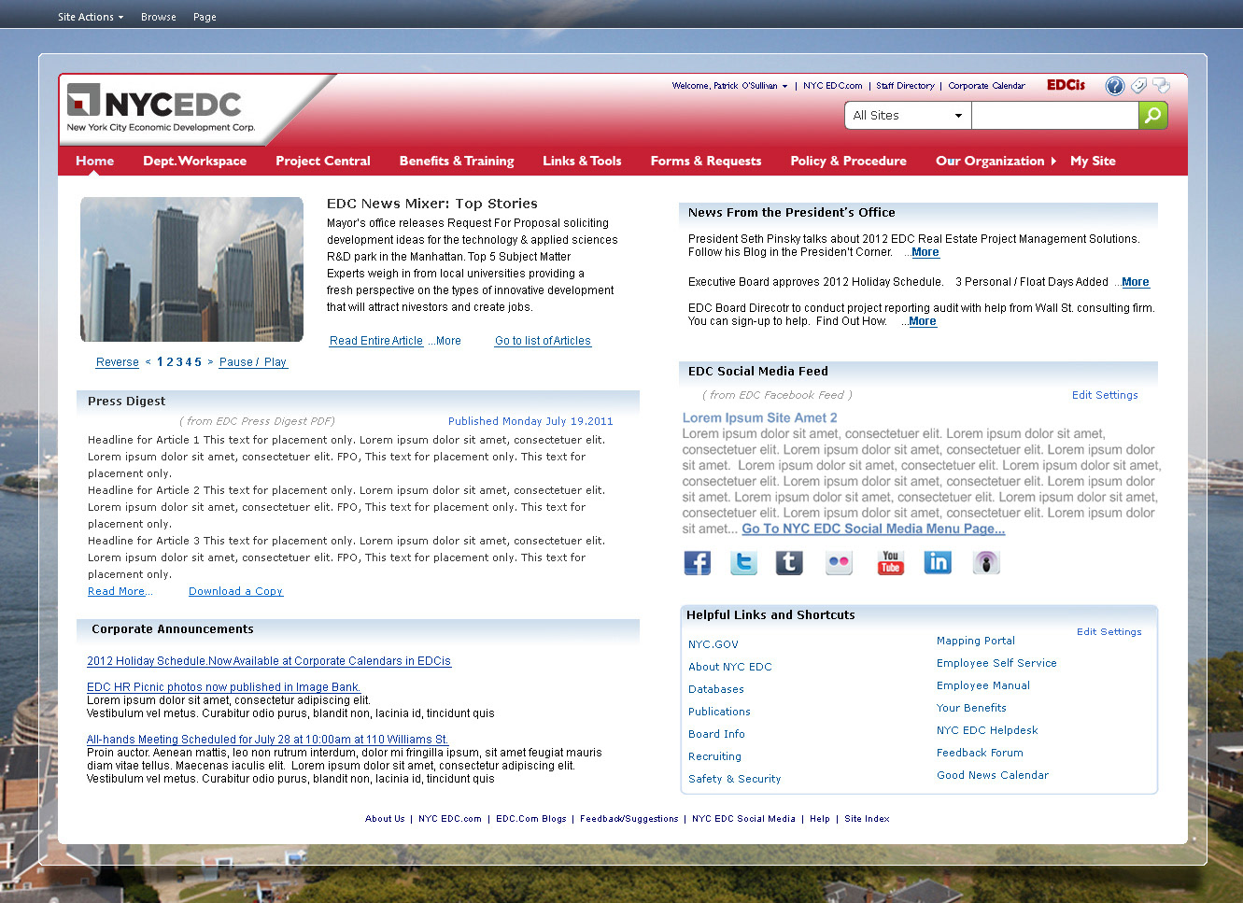Click Go to list of Articles
The image size is (1243, 903).
click(x=543, y=341)
